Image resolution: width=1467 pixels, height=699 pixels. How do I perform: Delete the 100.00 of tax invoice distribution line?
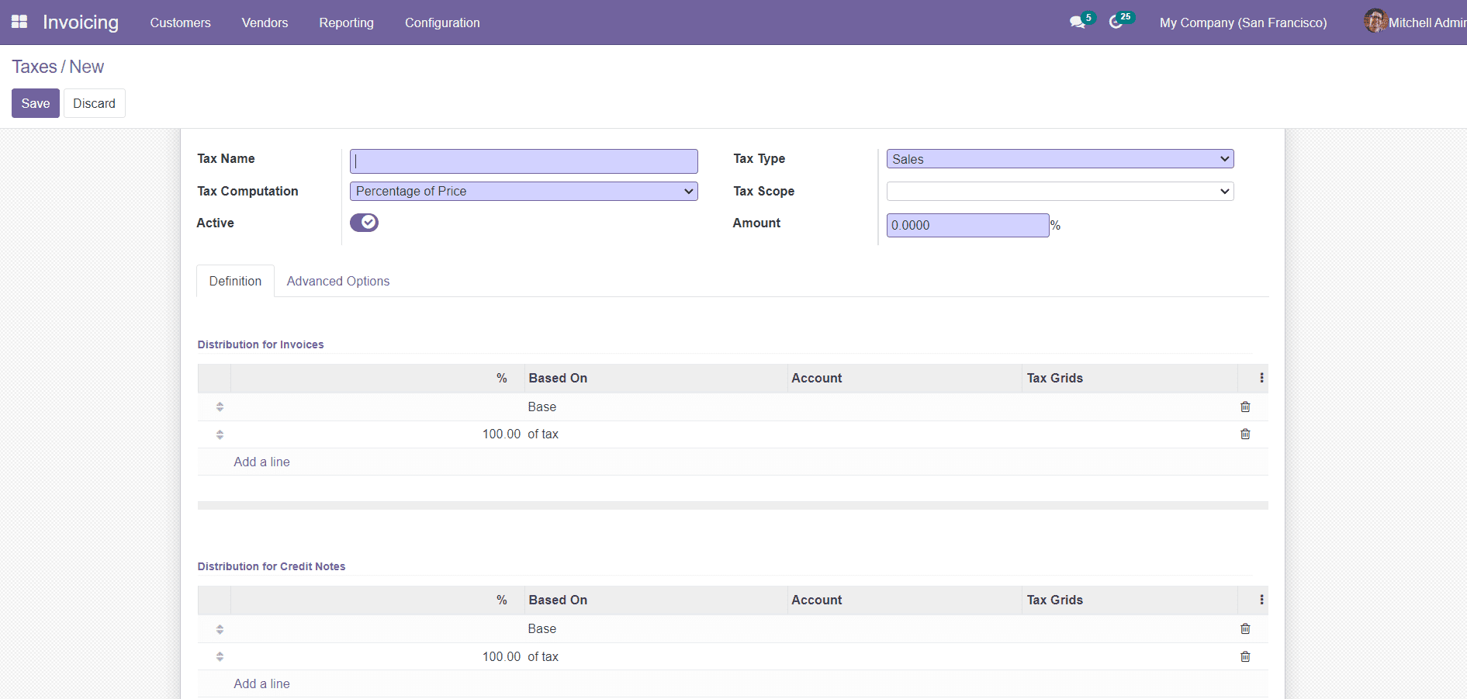click(1245, 434)
